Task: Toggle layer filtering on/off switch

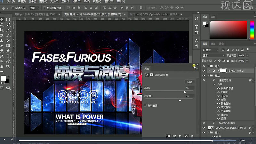Action: (248, 50)
